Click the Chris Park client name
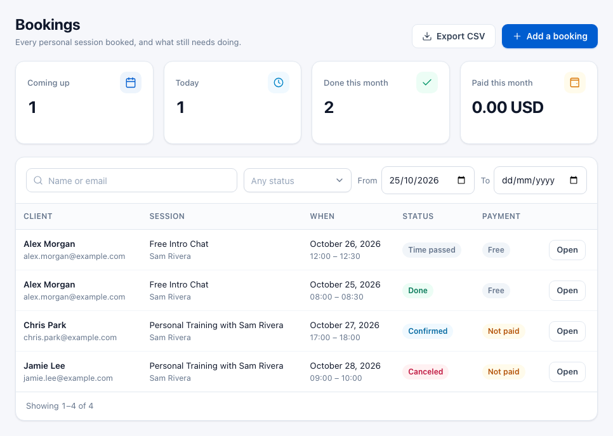 pos(45,326)
